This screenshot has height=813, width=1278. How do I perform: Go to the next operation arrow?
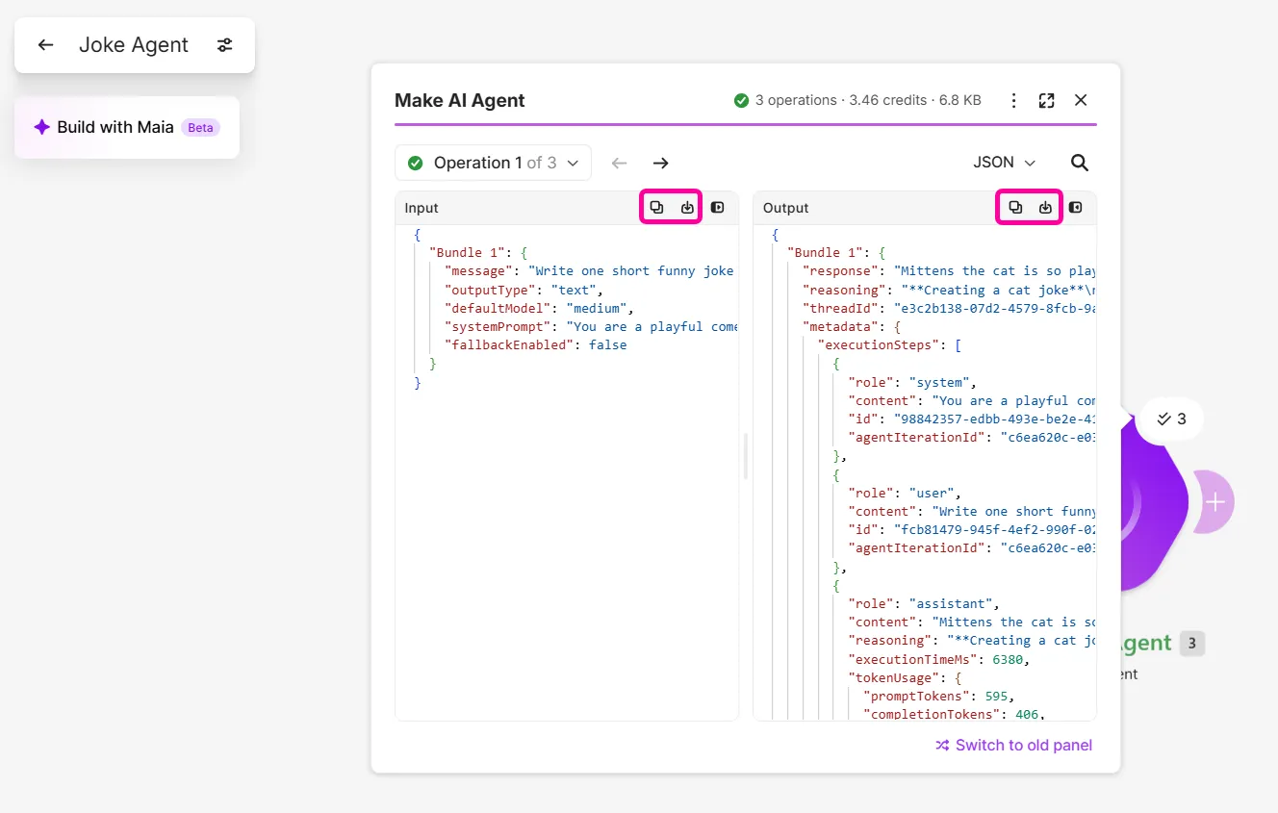tap(660, 163)
